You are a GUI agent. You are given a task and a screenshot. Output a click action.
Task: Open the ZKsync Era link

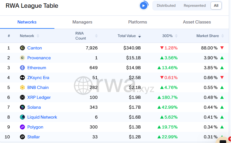tap(38, 78)
